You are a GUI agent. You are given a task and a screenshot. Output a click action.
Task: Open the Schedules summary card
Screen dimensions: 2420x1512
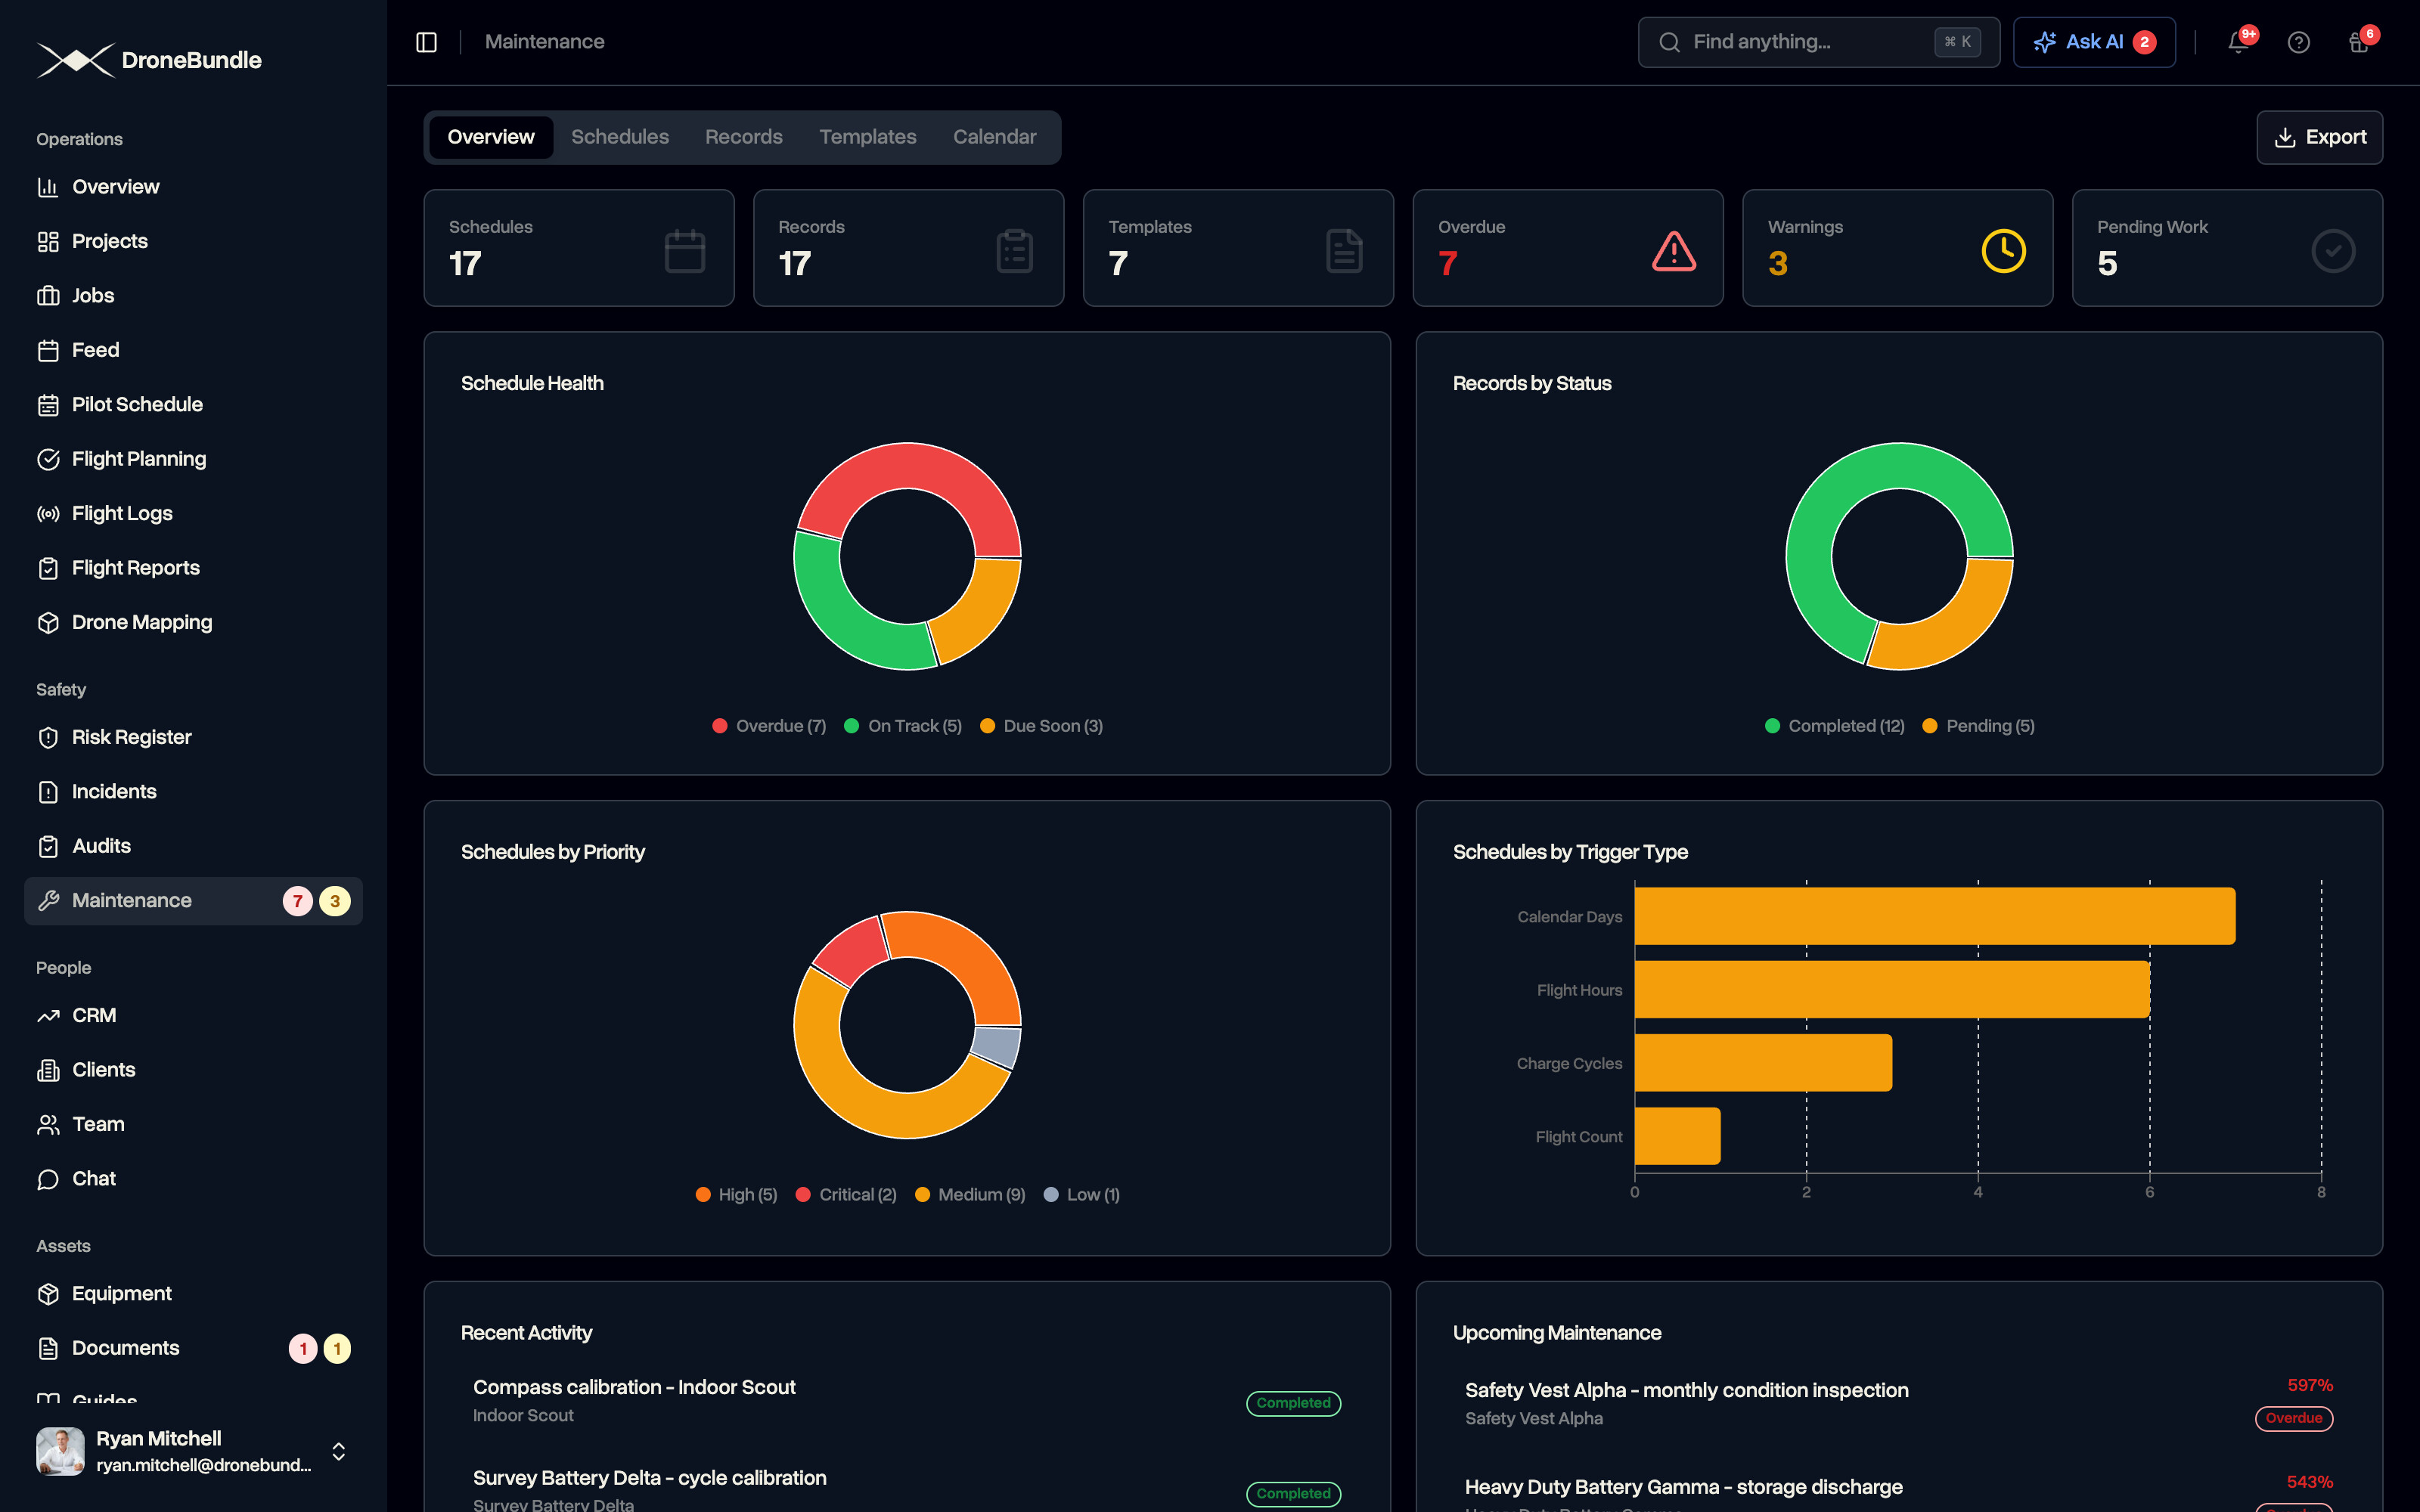click(x=579, y=248)
